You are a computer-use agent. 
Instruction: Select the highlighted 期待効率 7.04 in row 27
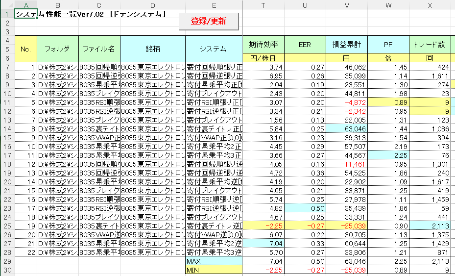[263, 244]
